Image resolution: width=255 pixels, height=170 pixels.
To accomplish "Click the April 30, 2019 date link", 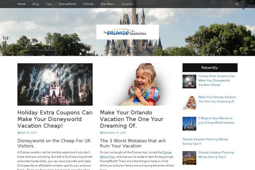I will pyautogui.click(x=28, y=133).
